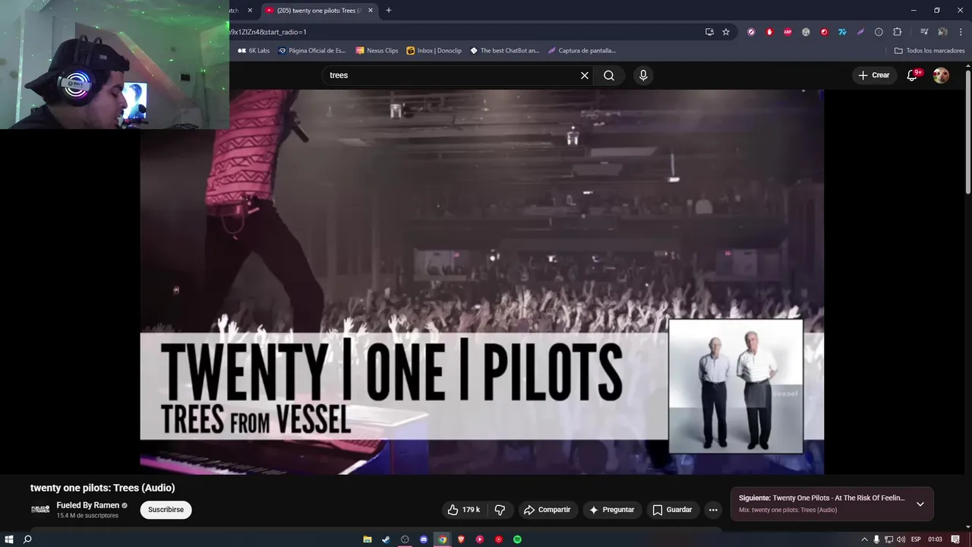Open Steam from the taskbar
Screen dimensions: 972x547
coord(386,539)
